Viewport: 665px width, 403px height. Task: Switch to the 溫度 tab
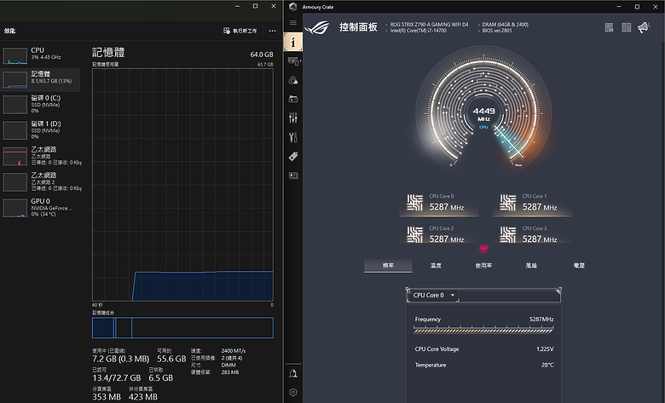click(436, 265)
